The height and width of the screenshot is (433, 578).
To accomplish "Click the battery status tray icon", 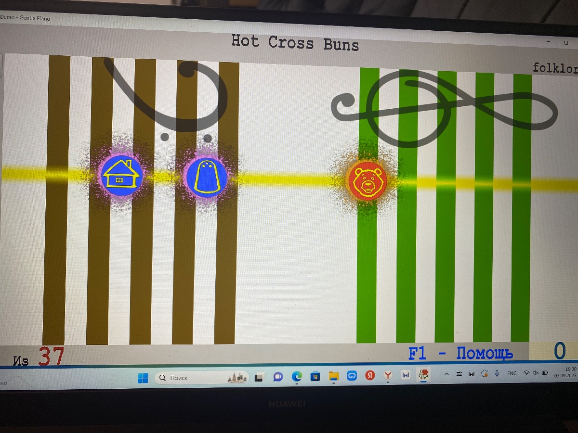I will (x=545, y=373).
